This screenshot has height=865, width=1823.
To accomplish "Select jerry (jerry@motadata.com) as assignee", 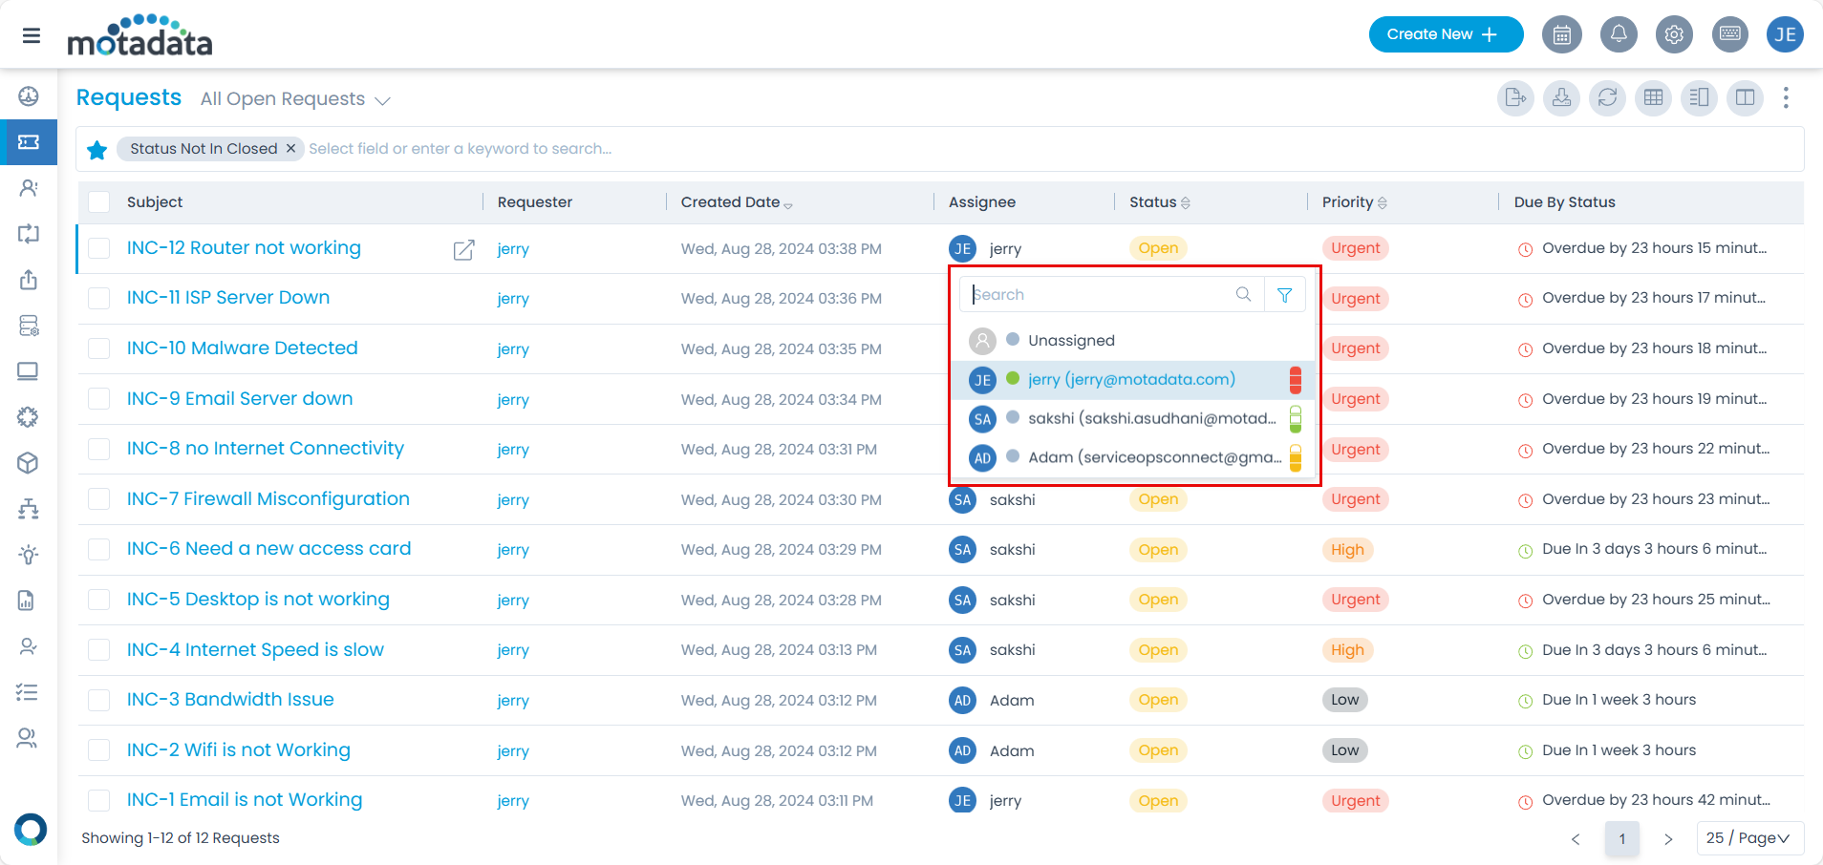I will [x=1134, y=380].
